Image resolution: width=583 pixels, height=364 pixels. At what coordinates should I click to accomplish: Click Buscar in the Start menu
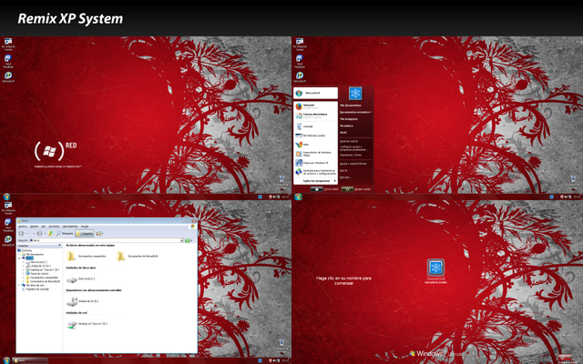pos(343,170)
